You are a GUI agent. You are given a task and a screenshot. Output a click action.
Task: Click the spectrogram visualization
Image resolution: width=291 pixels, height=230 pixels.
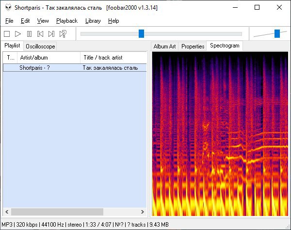click(x=220, y=134)
